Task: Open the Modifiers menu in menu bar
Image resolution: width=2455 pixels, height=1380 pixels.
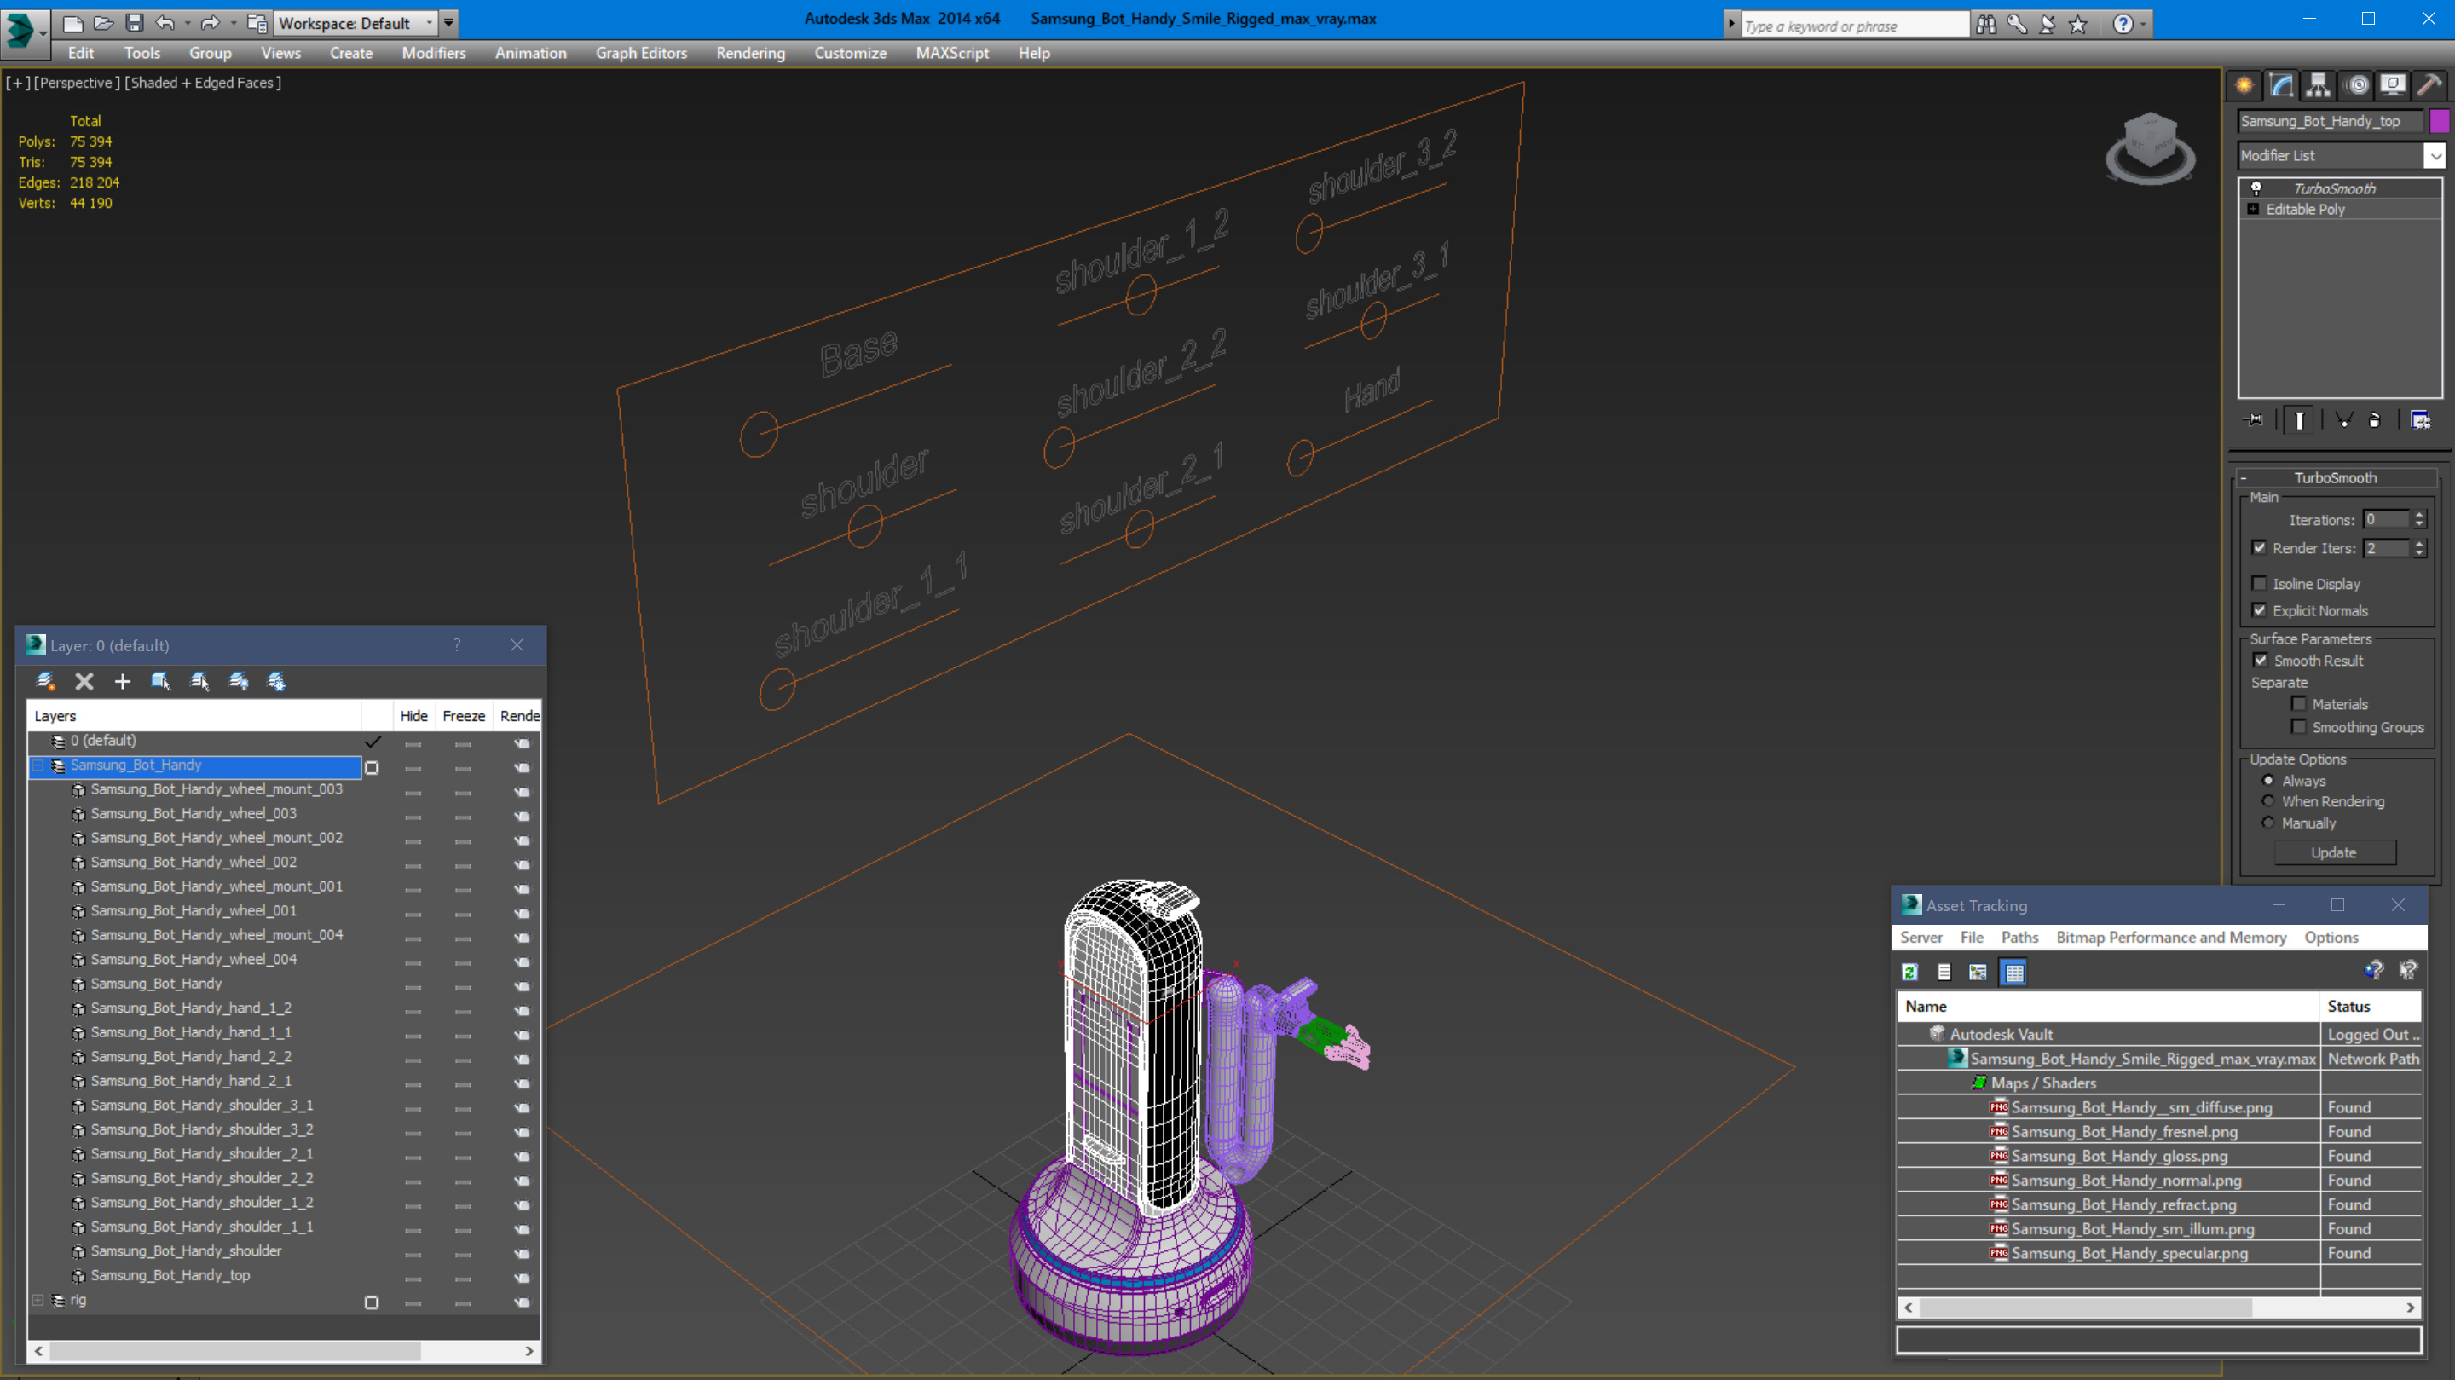Action: (431, 52)
